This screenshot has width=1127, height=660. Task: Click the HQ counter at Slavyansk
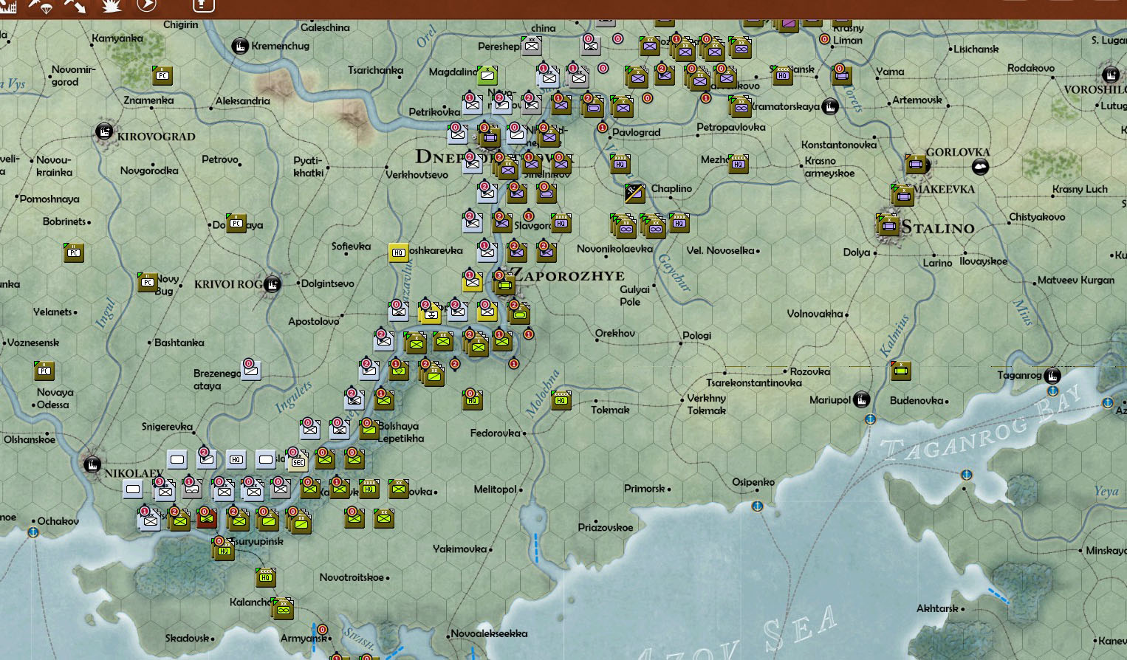click(782, 75)
